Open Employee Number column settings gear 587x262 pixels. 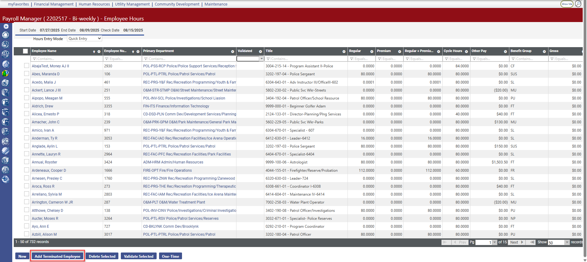tap(138, 51)
